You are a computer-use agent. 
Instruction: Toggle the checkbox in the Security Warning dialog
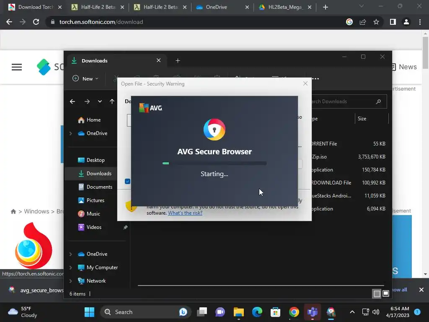(127, 182)
